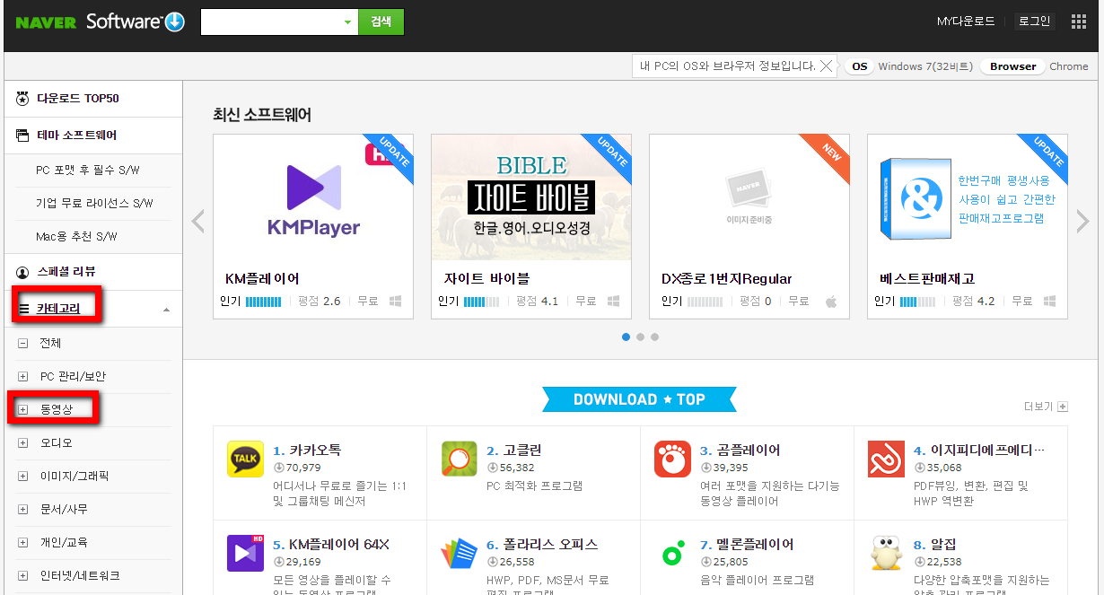Click the 다운로드 TOP50 medal icon
Screen dimensions: 1104x595
(x=23, y=98)
